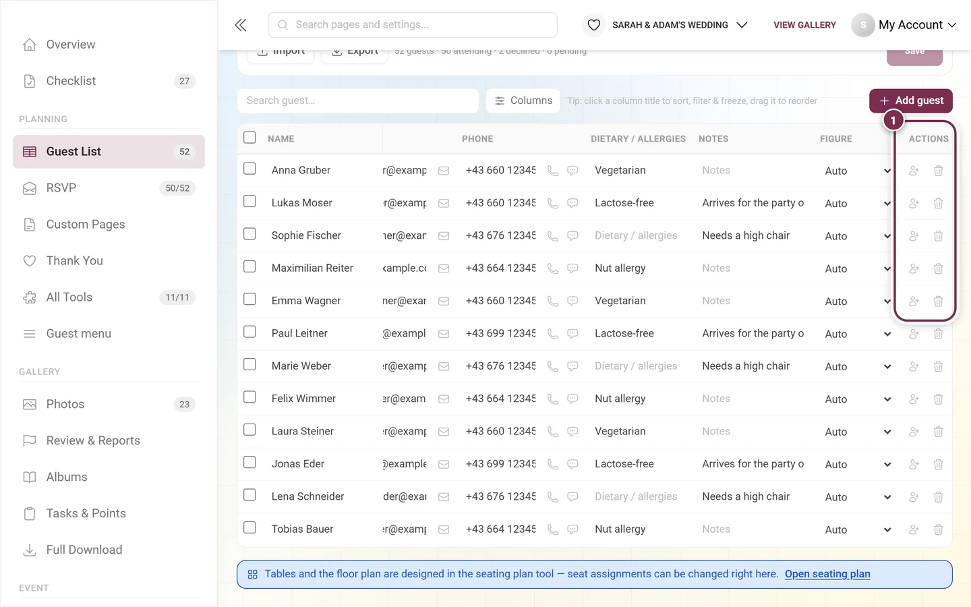
Task: Click the add companion icon for Marie Weber
Action: click(914, 366)
